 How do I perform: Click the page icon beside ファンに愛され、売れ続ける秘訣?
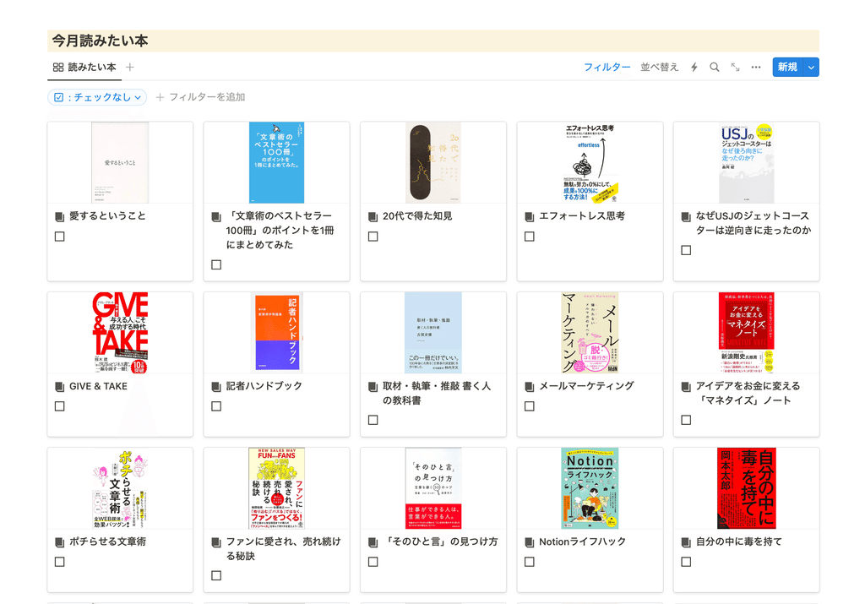(x=216, y=542)
